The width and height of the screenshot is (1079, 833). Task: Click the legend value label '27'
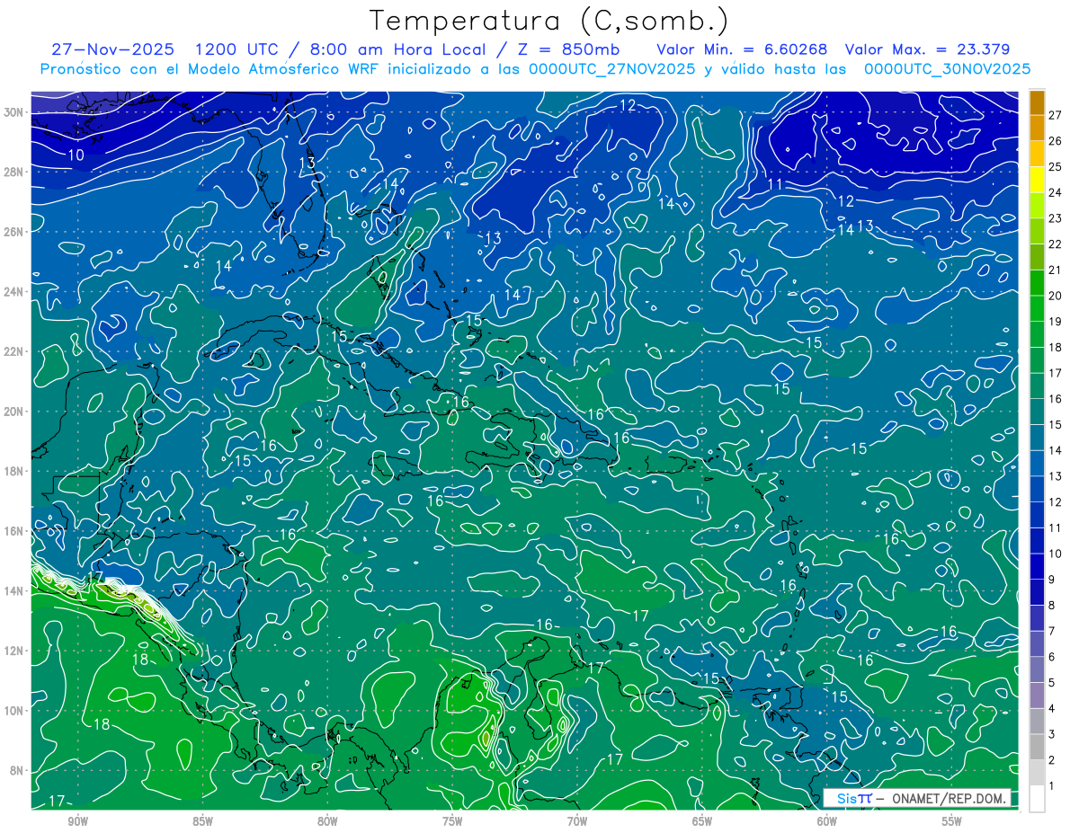click(1056, 115)
